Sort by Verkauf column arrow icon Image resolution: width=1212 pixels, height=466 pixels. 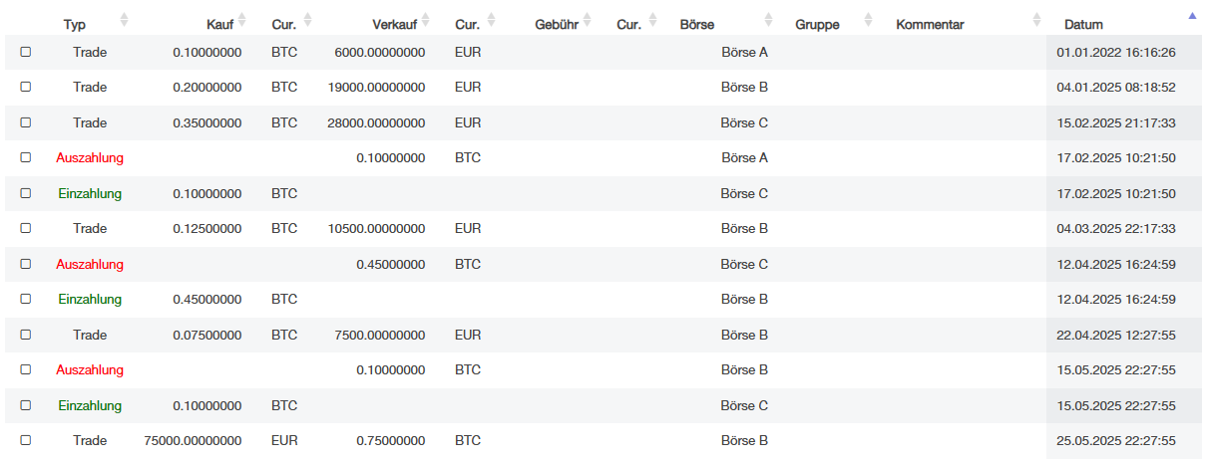click(x=426, y=20)
